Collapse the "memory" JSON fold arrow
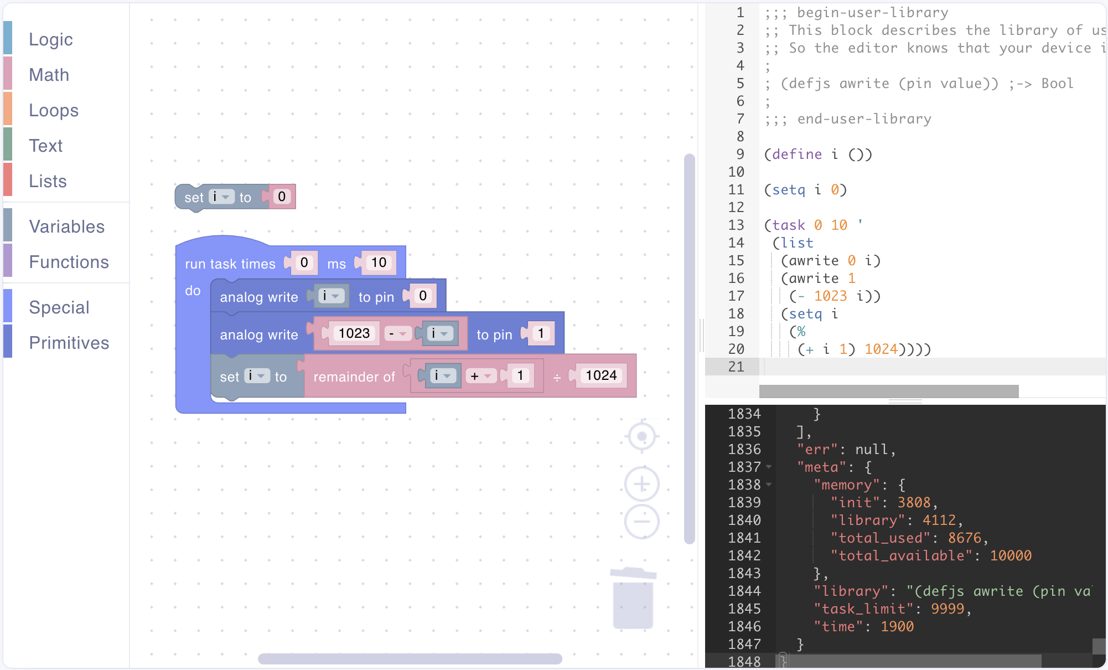 point(769,485)
